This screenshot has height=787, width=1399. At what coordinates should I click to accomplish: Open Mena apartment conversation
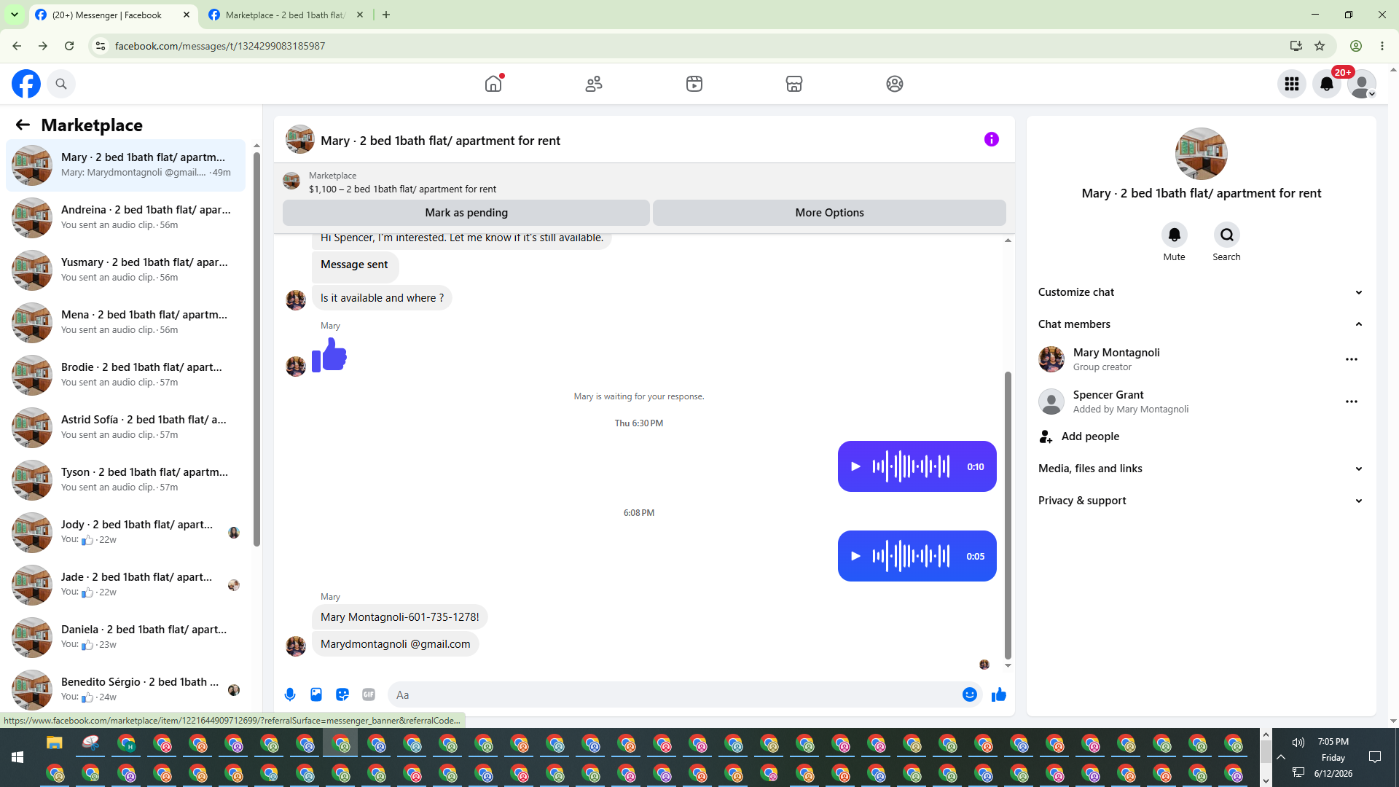(126, 322)
